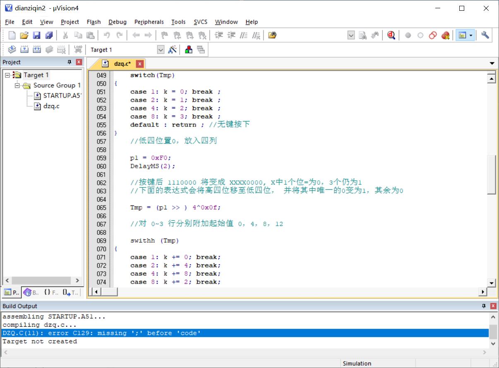The image size is (499, 368).
Task: Open the Project menu
Action: tap(70, 22)
